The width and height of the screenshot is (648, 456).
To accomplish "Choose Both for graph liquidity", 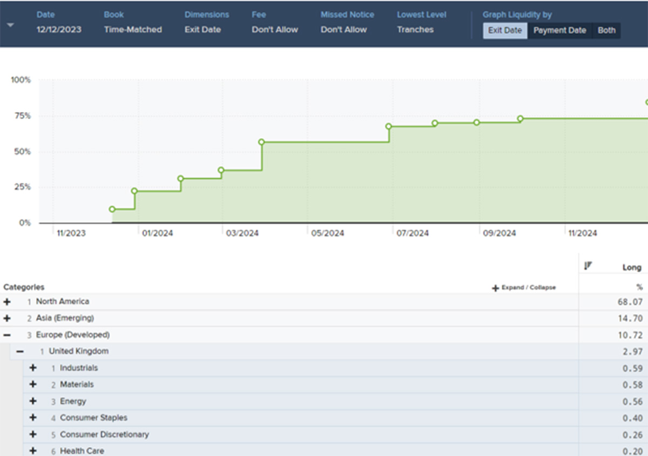I will pyautogui.click(x=606, y=30).
